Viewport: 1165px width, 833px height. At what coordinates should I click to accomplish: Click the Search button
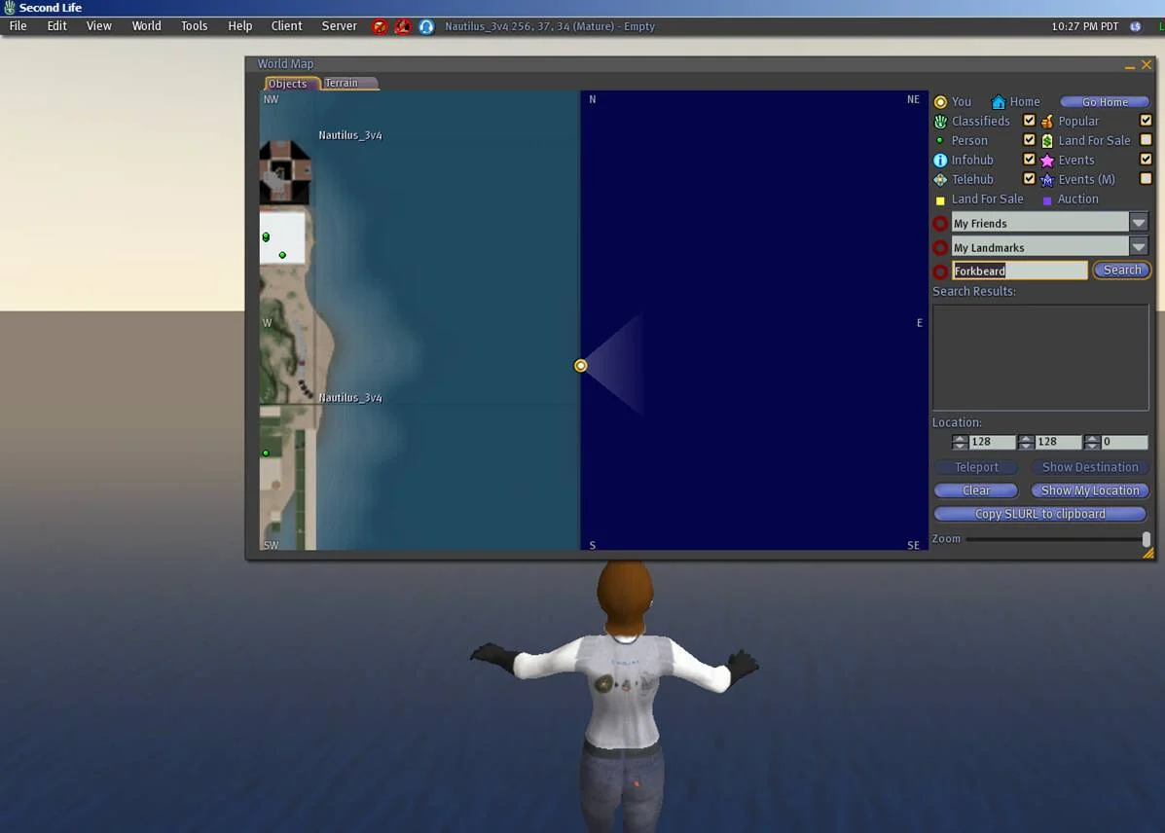click(x=1122, y=271)
